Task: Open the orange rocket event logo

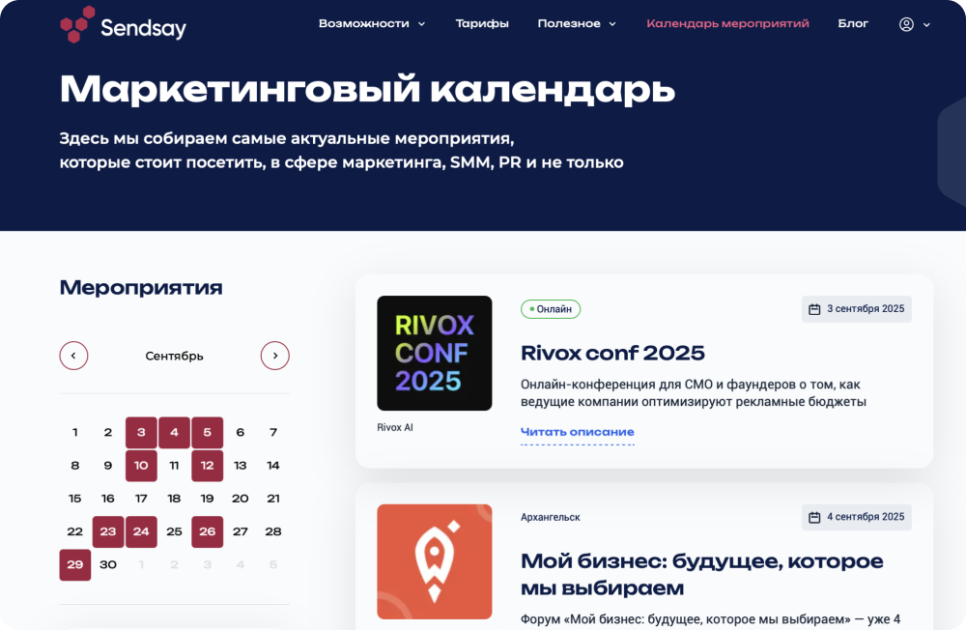Action: coord(434,560)
